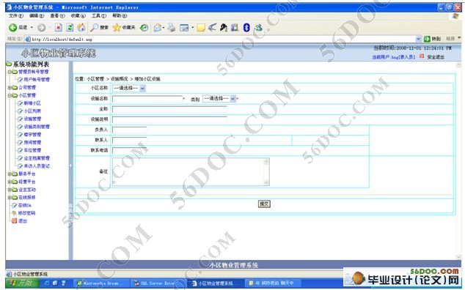Open the 编辑 menu
Image resolution: width=465 pixels, height=290 pixels.
click(x=37, y=15)
